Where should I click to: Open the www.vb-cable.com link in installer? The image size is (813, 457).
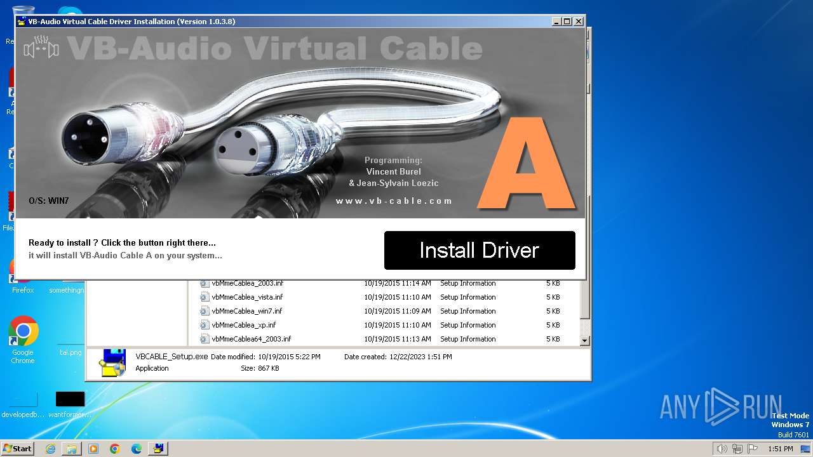coord(394,201)
